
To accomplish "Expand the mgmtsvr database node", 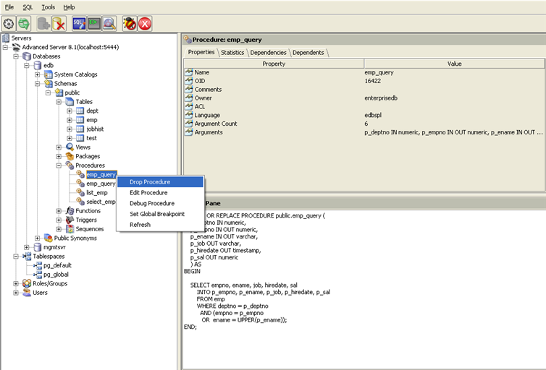I will tap(27, 247).
